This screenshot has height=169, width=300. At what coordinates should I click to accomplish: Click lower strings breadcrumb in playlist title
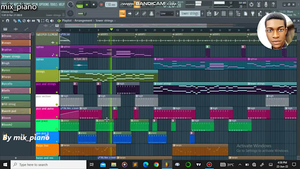tap(105, 21)
